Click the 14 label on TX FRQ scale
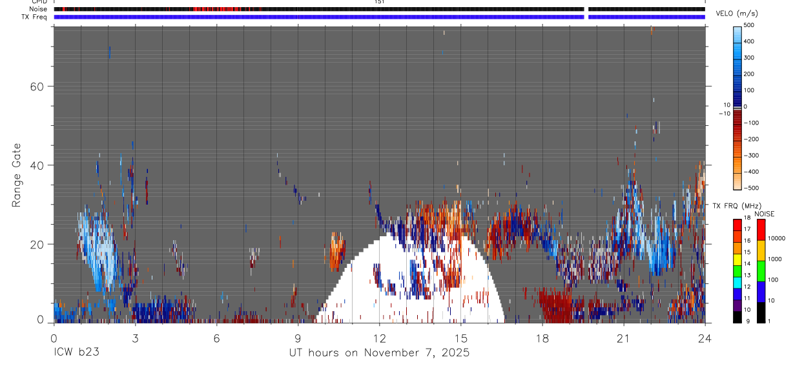Image resolution: width=793 pixels, height=366 pixels. [747, 264]
